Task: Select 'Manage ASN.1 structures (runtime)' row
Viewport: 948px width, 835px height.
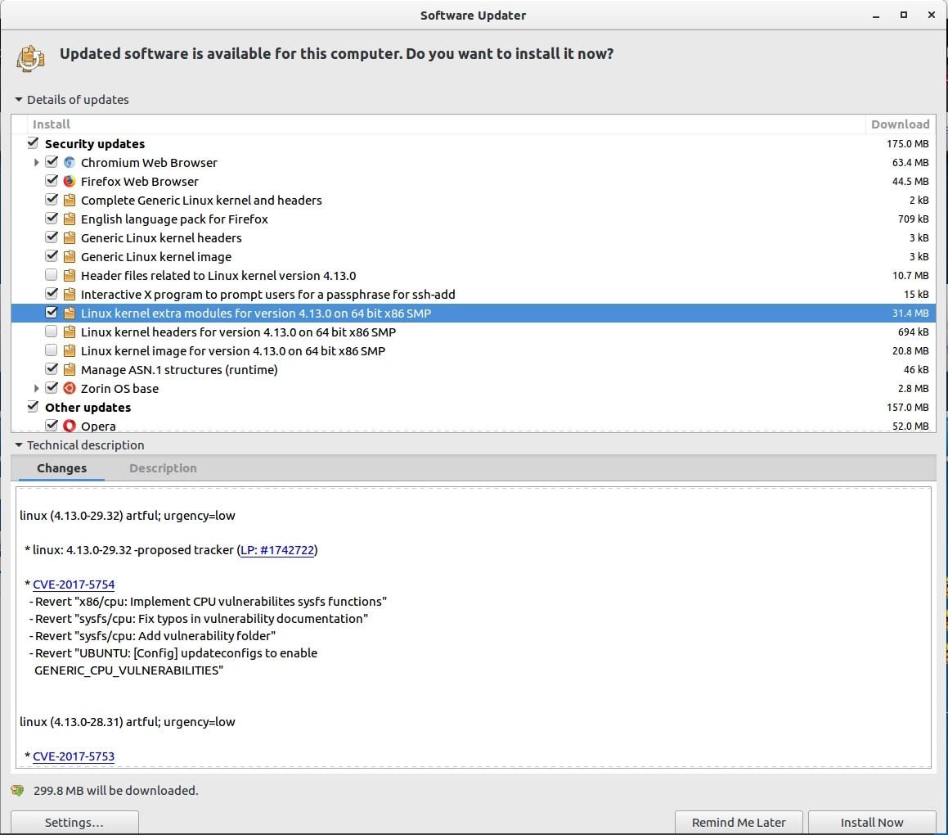Action: coord(473,370)
